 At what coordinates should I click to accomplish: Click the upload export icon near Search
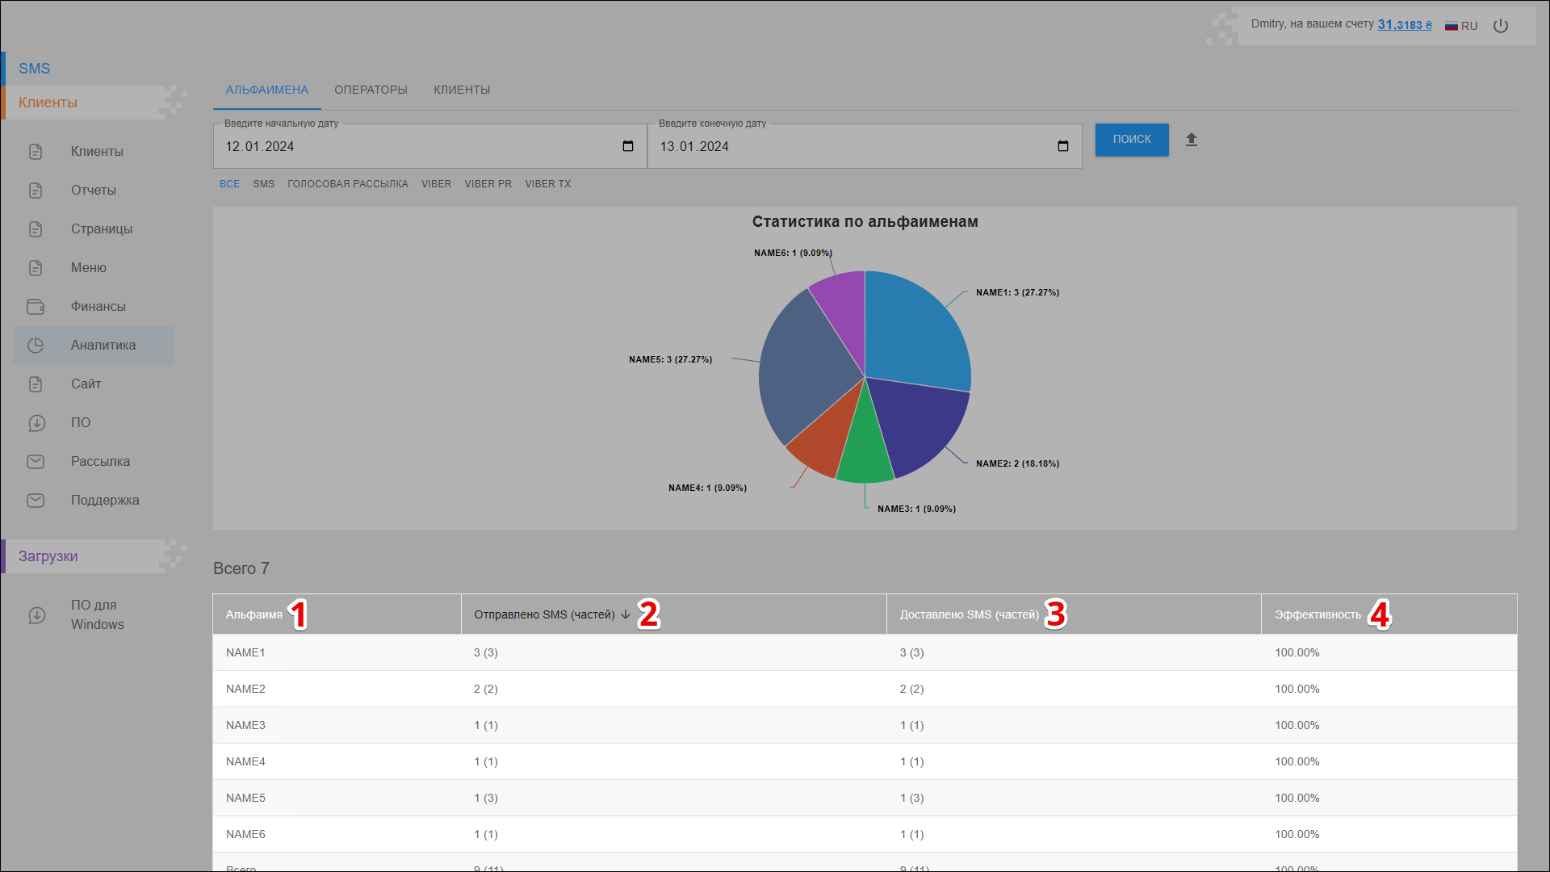click(1191, 140)
